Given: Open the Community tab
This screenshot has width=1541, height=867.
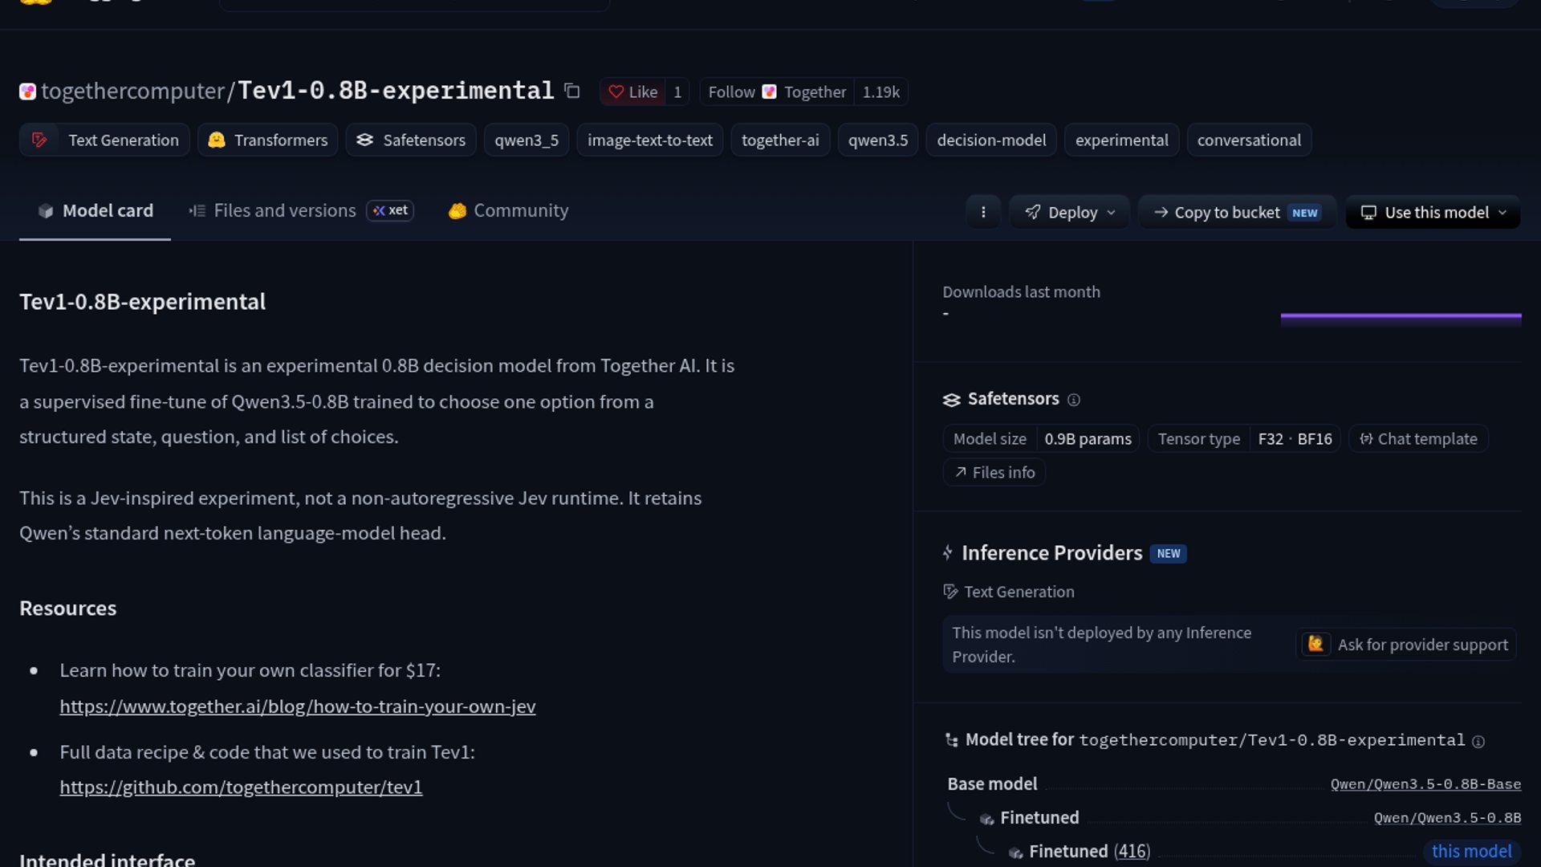Looking at the screenshot, I should (x=508, y=211).
